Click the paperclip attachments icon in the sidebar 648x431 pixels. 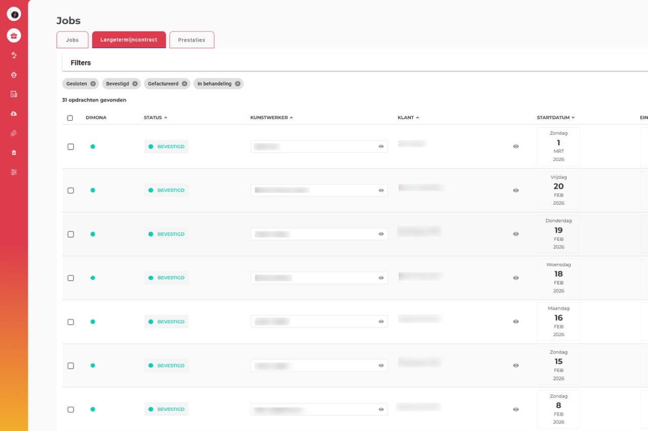tap(14, 133)
